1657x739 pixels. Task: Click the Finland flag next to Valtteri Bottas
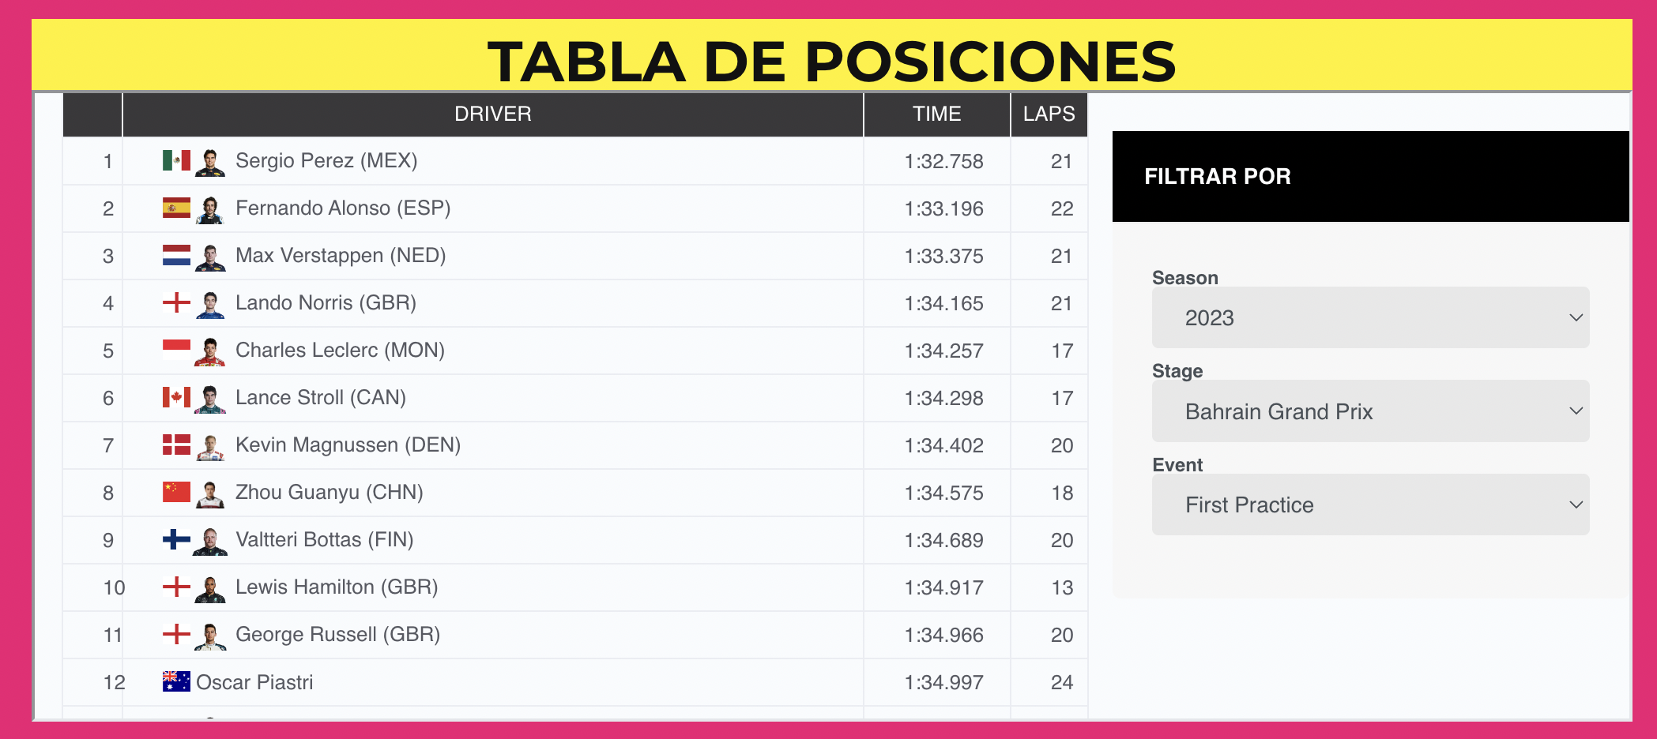176,539
